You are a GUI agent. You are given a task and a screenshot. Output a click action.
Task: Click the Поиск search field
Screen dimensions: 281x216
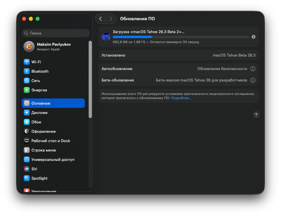(55, 33)
